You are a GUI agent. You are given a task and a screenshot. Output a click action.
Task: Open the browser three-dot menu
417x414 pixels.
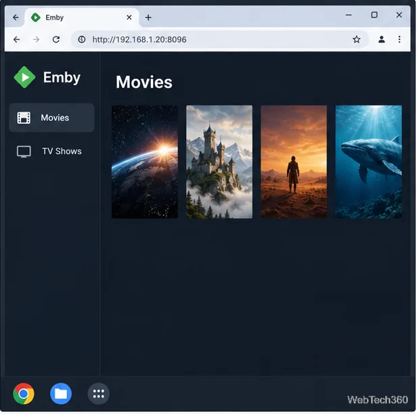(x=399, y=40)
